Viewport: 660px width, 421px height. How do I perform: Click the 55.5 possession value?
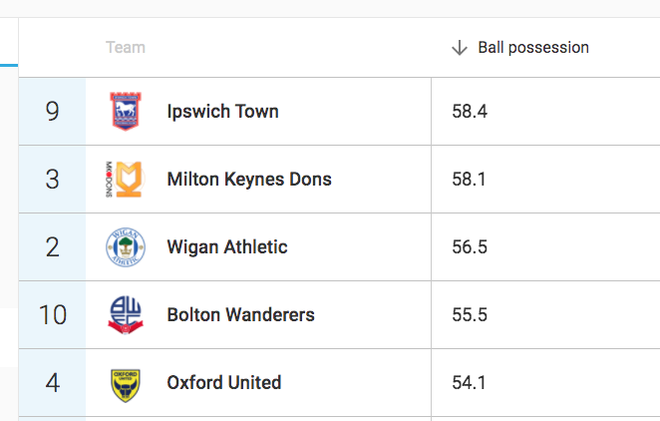click(x=470, y=315)
